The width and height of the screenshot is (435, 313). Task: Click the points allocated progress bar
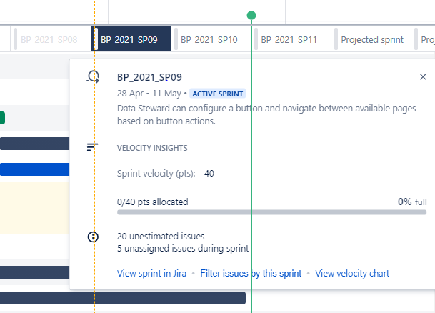(x=271, y=212)
